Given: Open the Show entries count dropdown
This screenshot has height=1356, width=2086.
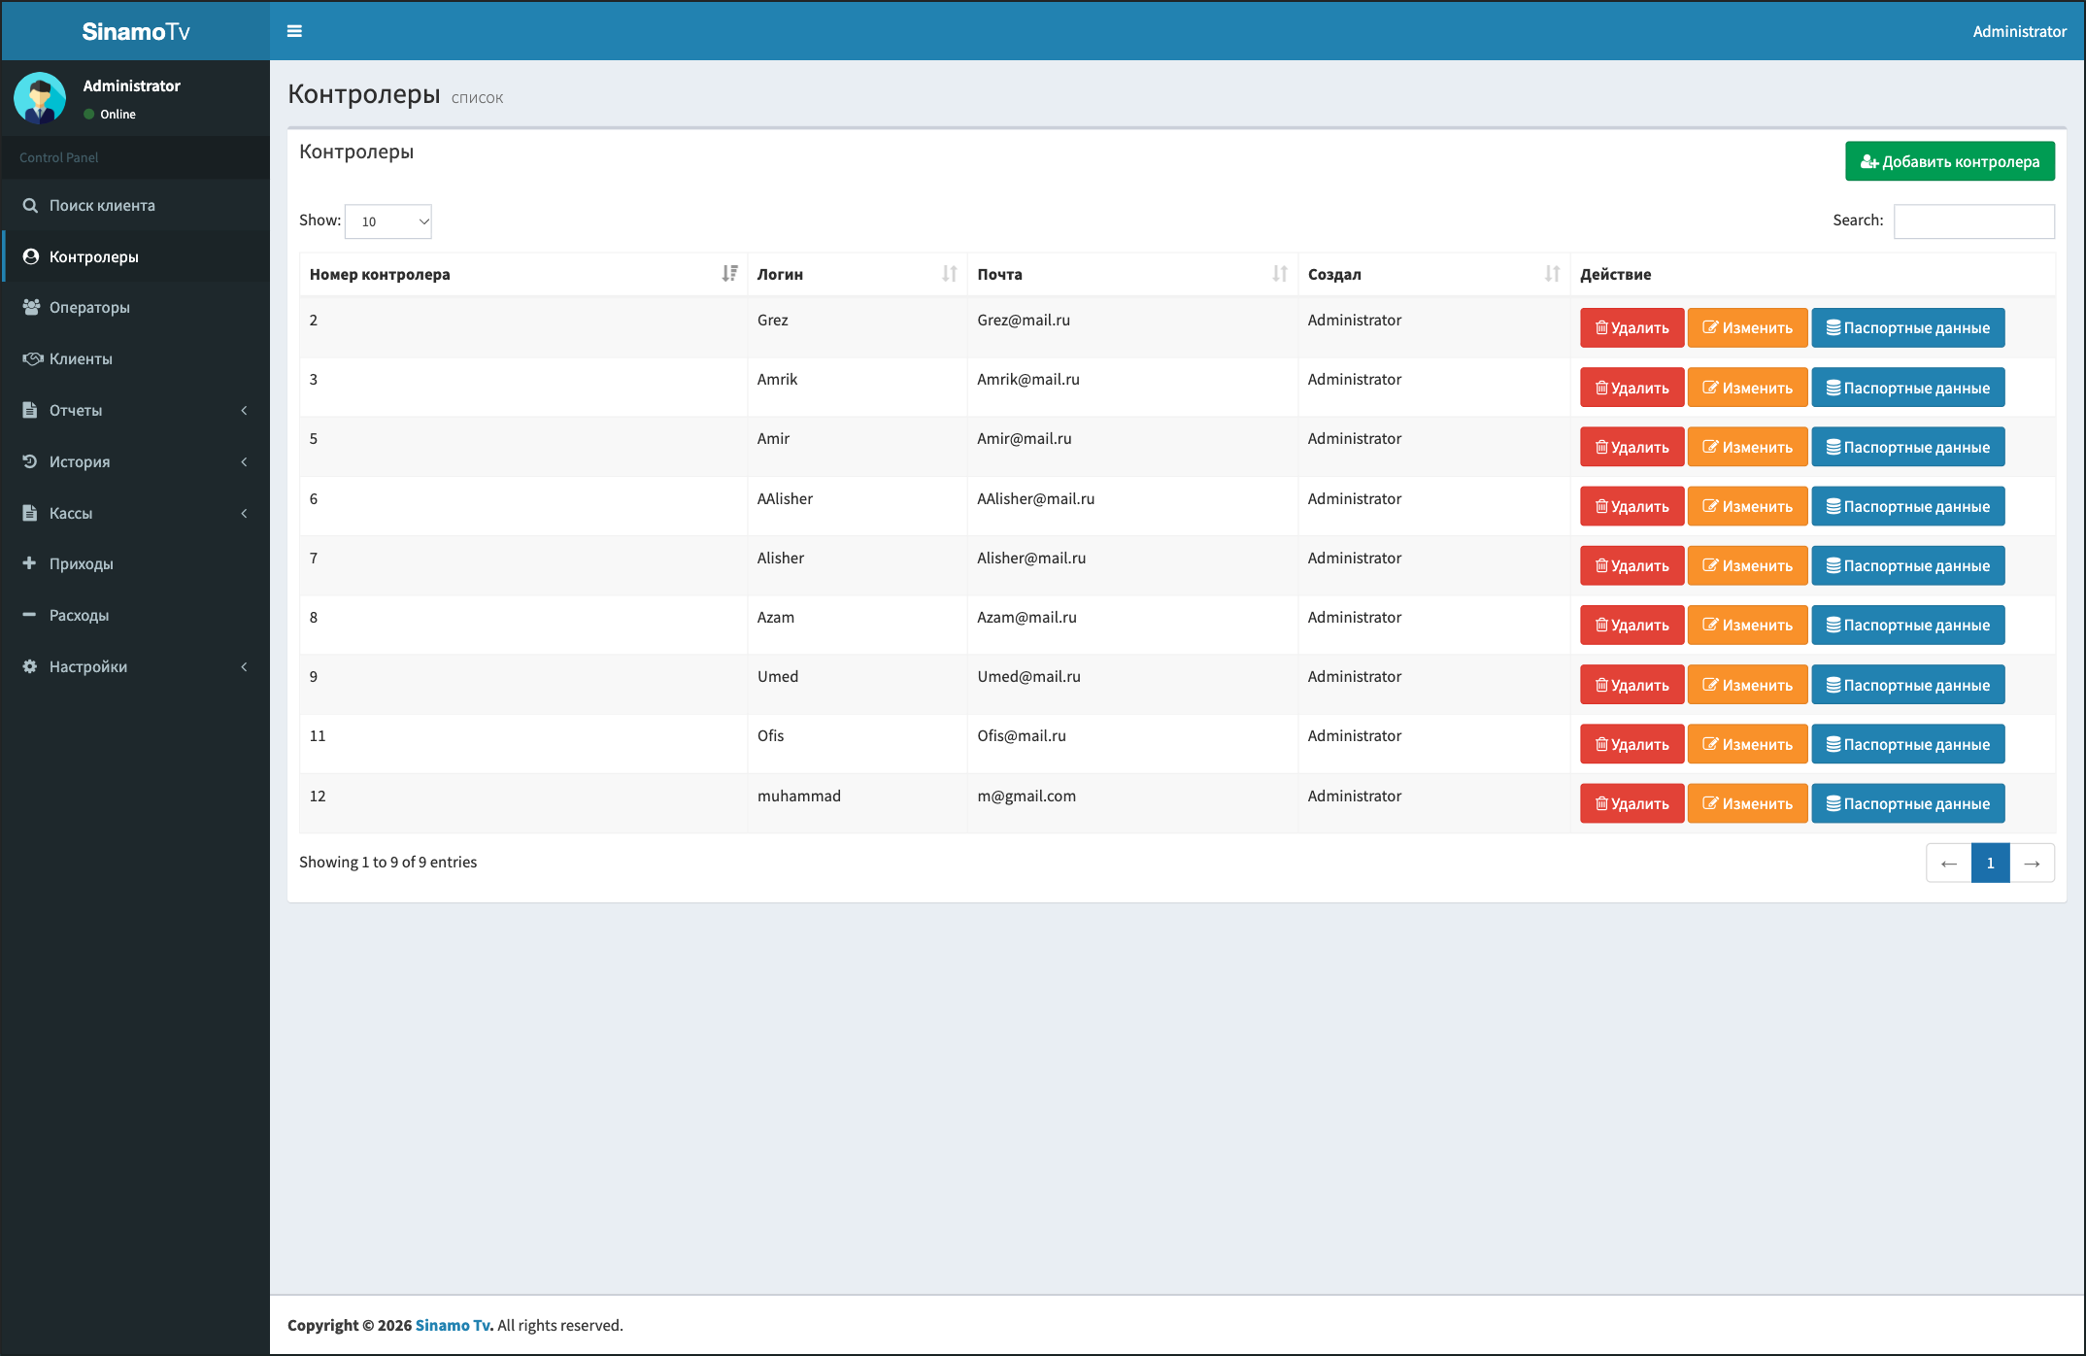Looking at the screenshot, I should click(388, 221).
